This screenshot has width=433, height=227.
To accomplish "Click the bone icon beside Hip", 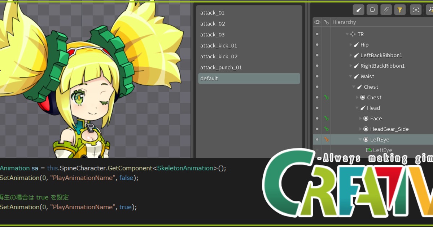I will point(356,45).
